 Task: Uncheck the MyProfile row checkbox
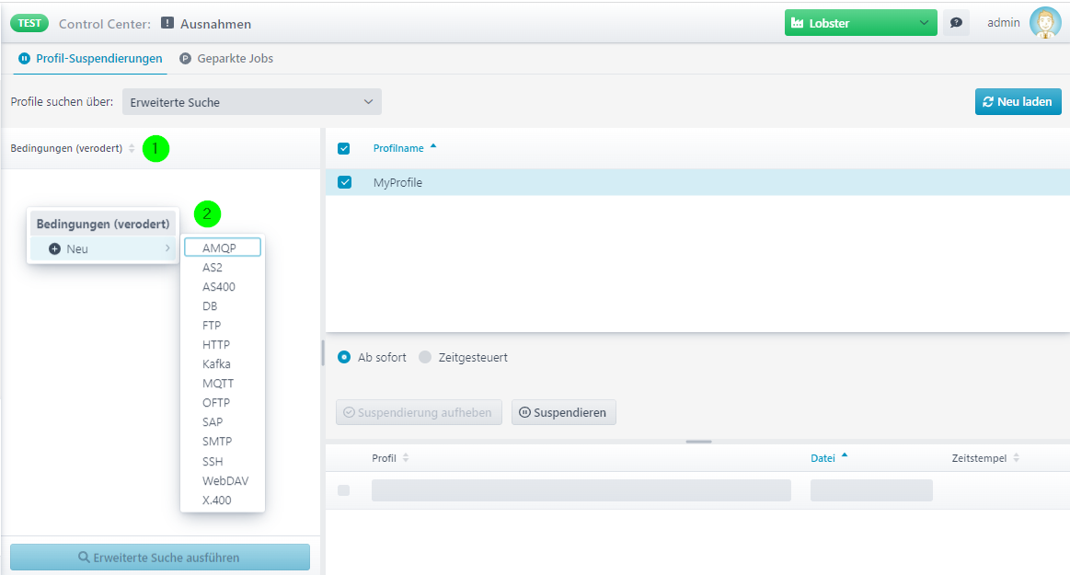(345, 182)
